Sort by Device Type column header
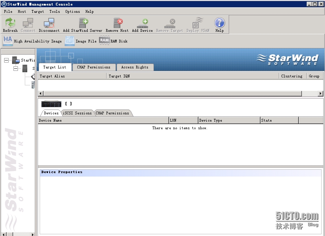Image resolution: width=325 pixels, height=236 pixels. tap(229, 120)
